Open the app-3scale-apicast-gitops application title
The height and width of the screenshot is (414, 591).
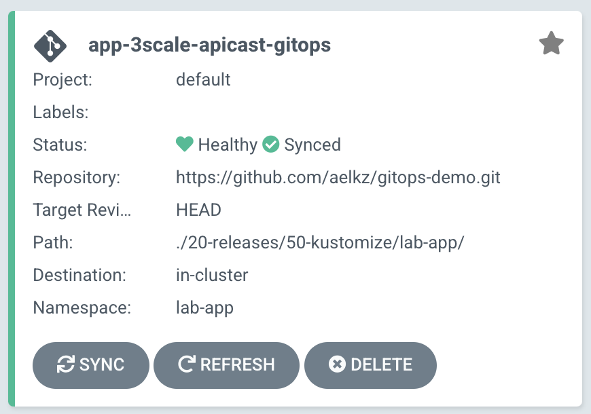tap(209, 45)
